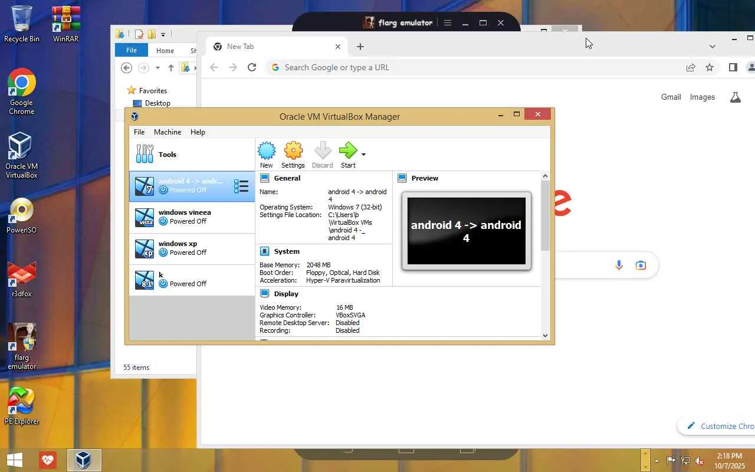Click the network icon in system tray

point(685,461)
